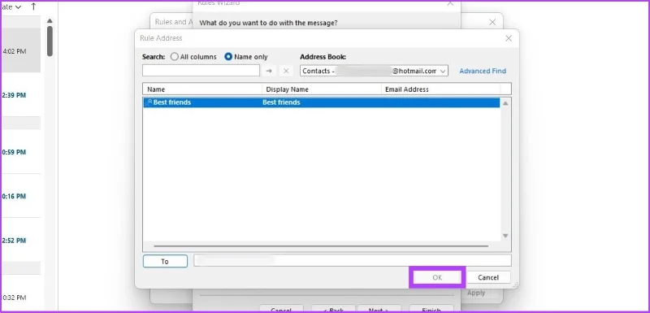Viewport: 650px width, 313px height.
Task: Click the To button
Action: point(165,261)
